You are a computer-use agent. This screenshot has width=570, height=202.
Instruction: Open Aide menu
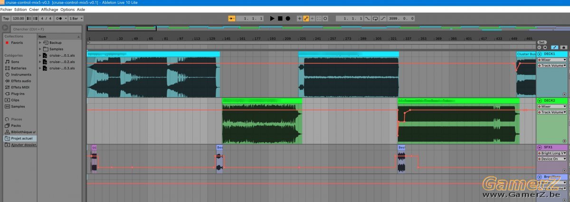[x=81, y=10]
